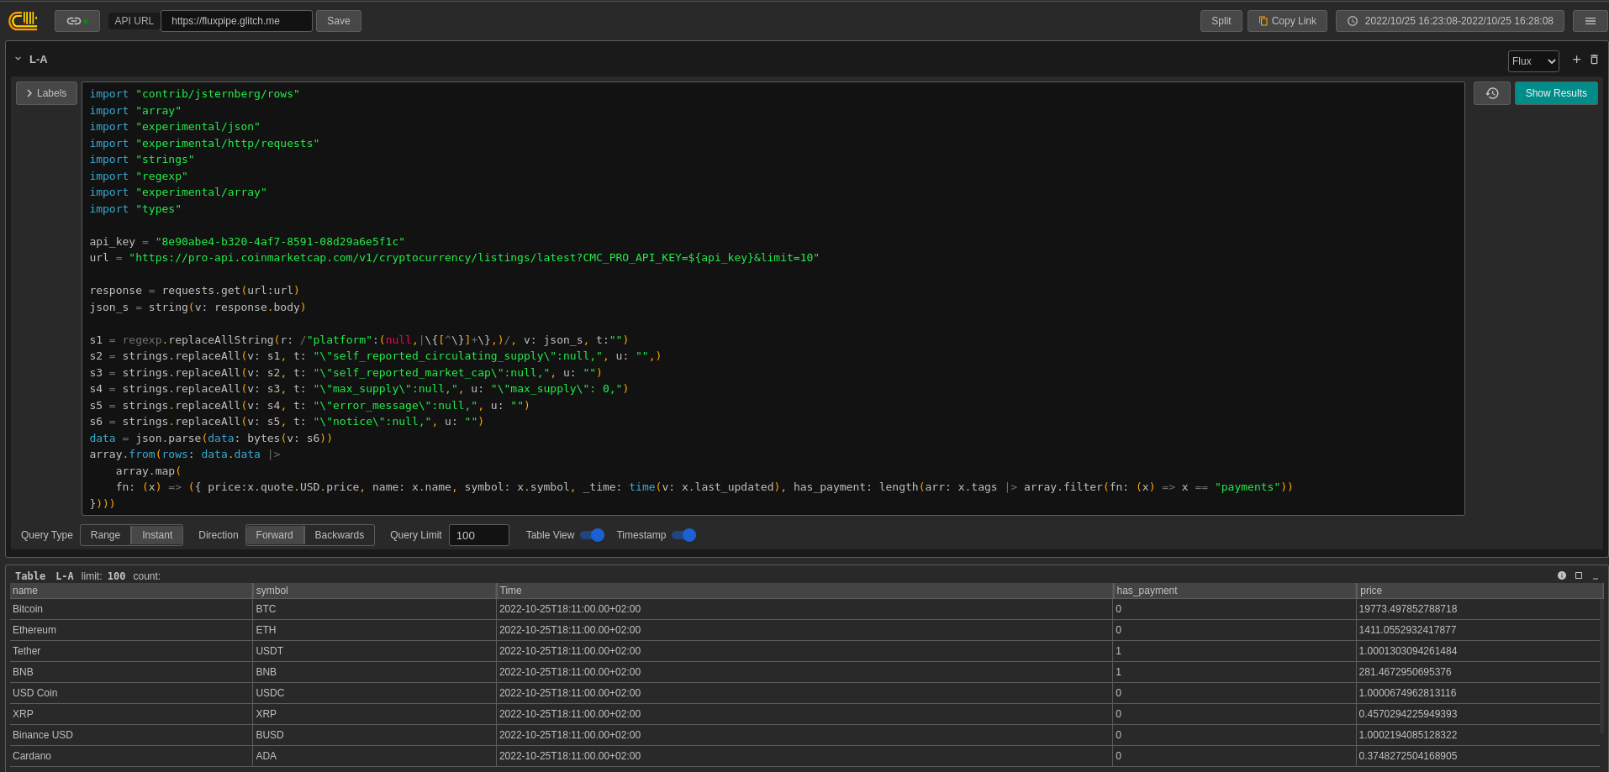The width and height of the screenshot is (1609, 772).
Task: Sort by the price column header
Action: click(1479, 591)
